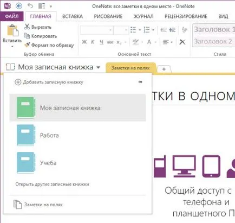Select Формат по образцу brush
The width and height of the screenshot is (235, 223).
(49, 45)
